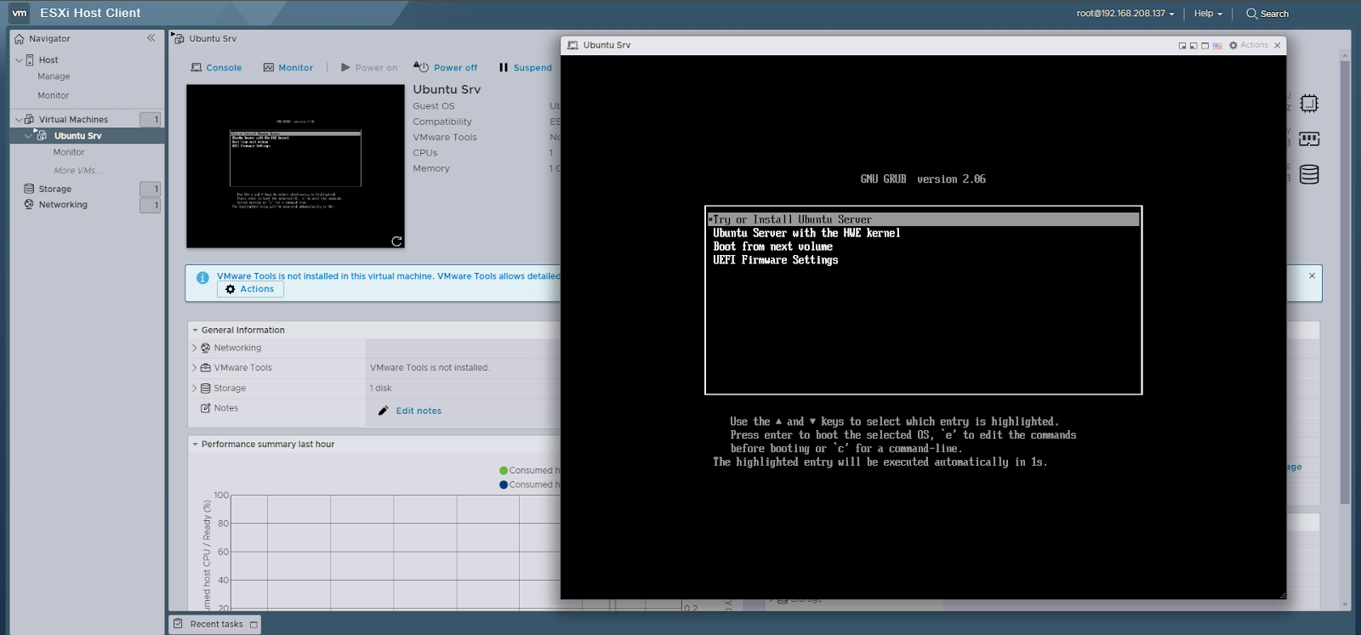
Task: Toggle the Recent tasks panel expand icon
Action: tap(253, 625)
